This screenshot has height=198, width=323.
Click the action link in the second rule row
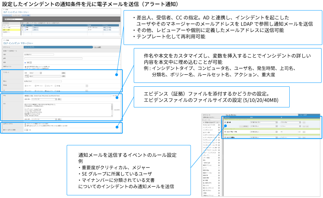tap(106, 30)
